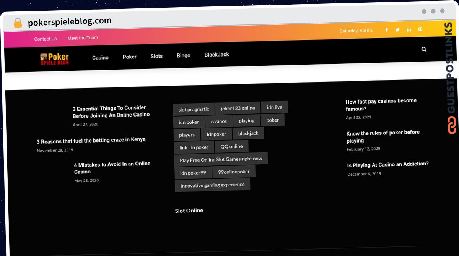The width and height of the screenshot is (459, 256).
Task: Open the Contact Us link
Action: pyautogui.click(x=46, y=39)
